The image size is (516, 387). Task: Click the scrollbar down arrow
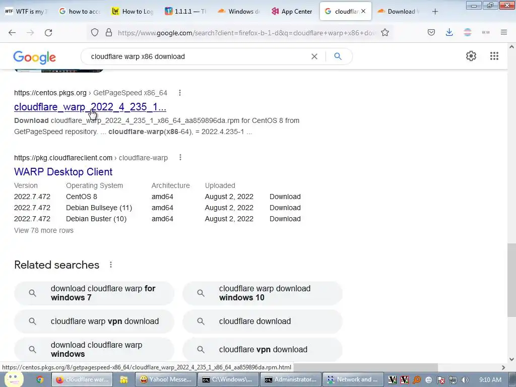[511, 359]
